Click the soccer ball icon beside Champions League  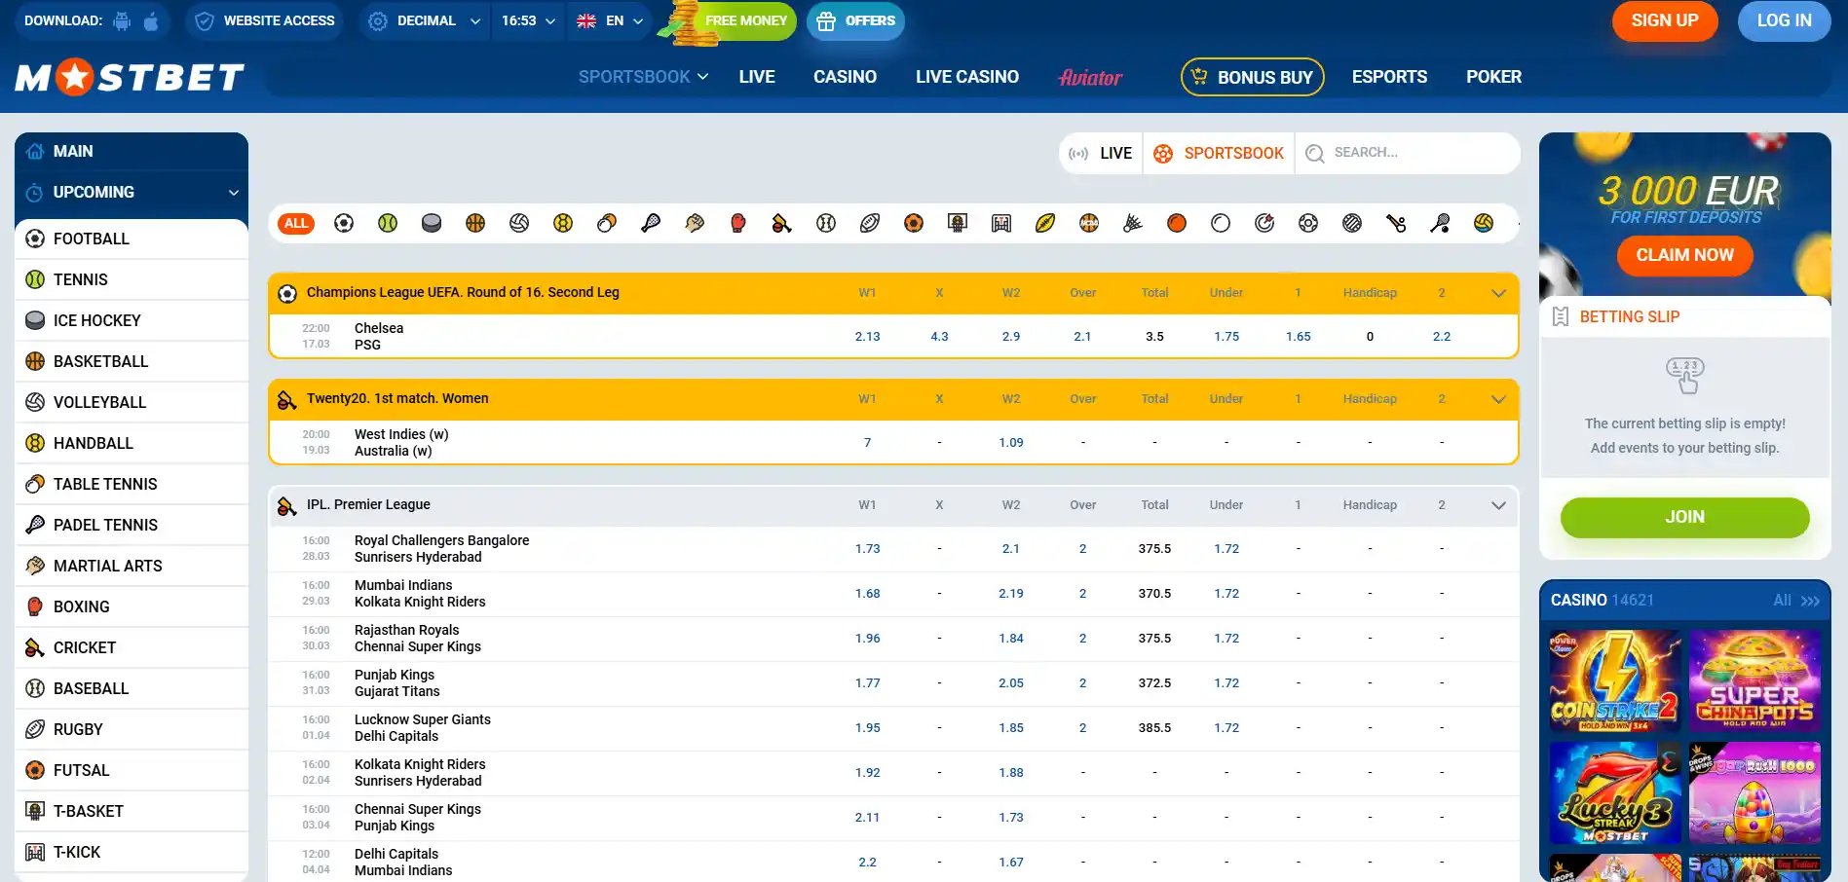click(287, 293)
